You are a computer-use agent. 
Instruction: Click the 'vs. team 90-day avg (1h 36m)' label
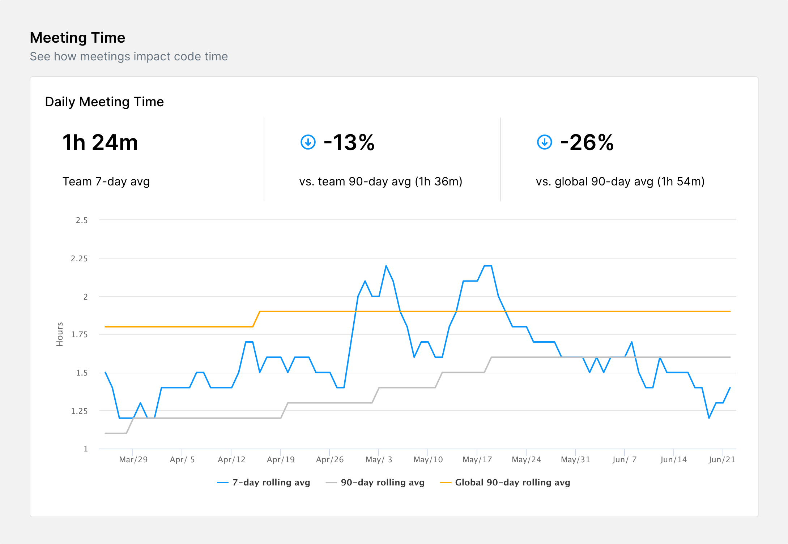pyautogui.click(x=381, y=181)
